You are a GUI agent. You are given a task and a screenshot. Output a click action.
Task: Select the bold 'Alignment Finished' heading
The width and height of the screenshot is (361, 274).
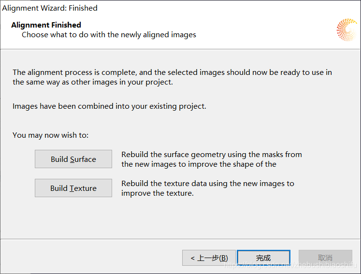[46, 25]
